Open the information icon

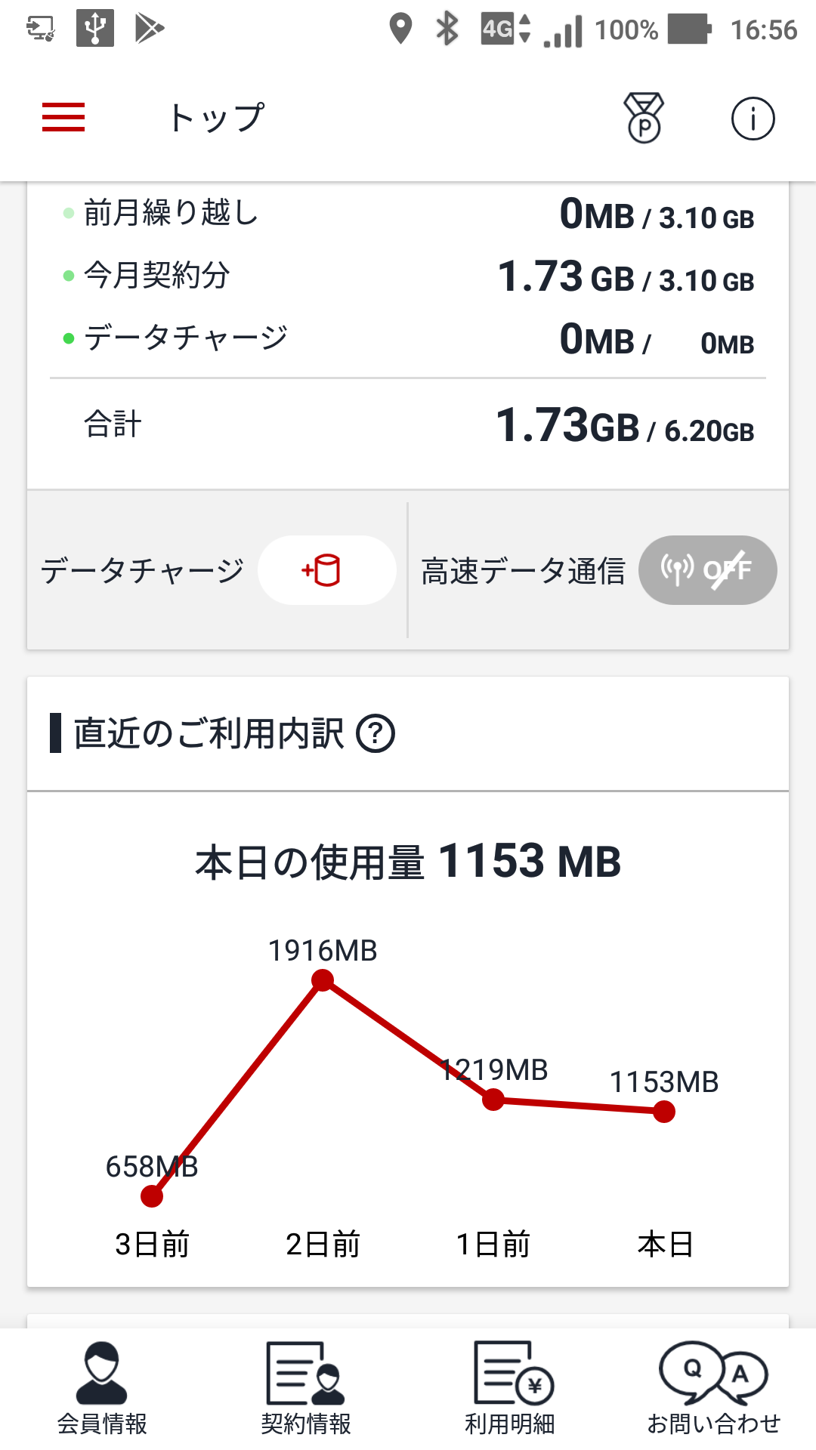pos(753,119)
